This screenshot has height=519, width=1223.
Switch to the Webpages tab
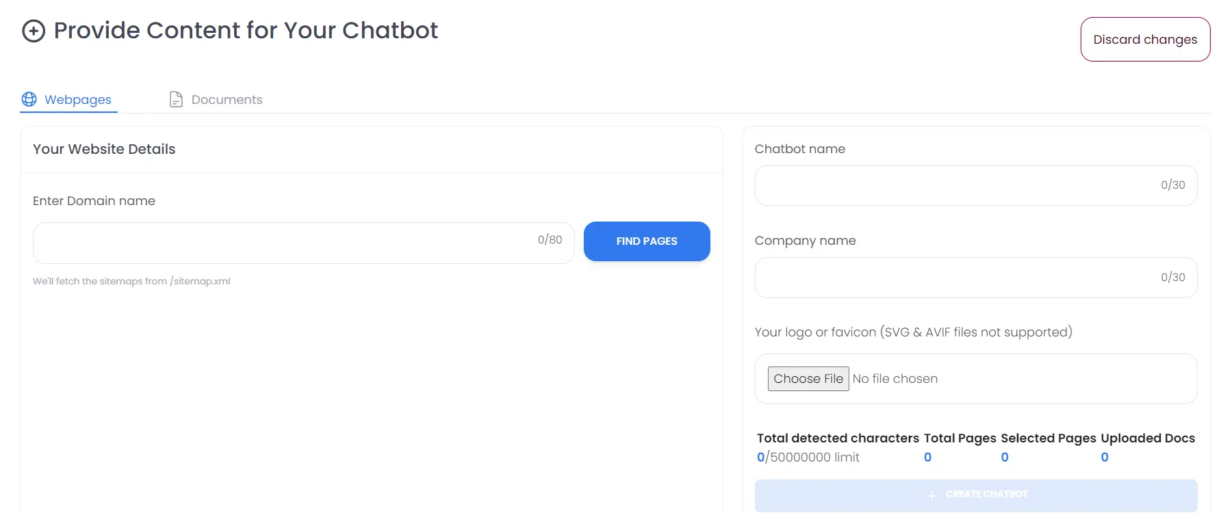pos(77,100)
